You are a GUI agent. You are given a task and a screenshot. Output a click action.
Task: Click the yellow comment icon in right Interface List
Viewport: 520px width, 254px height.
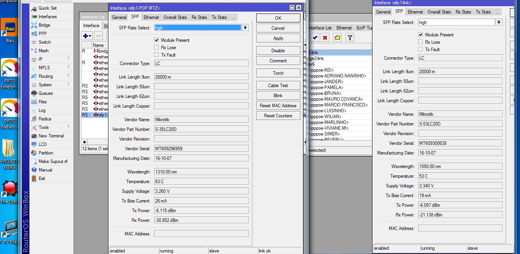coord(337,38)
